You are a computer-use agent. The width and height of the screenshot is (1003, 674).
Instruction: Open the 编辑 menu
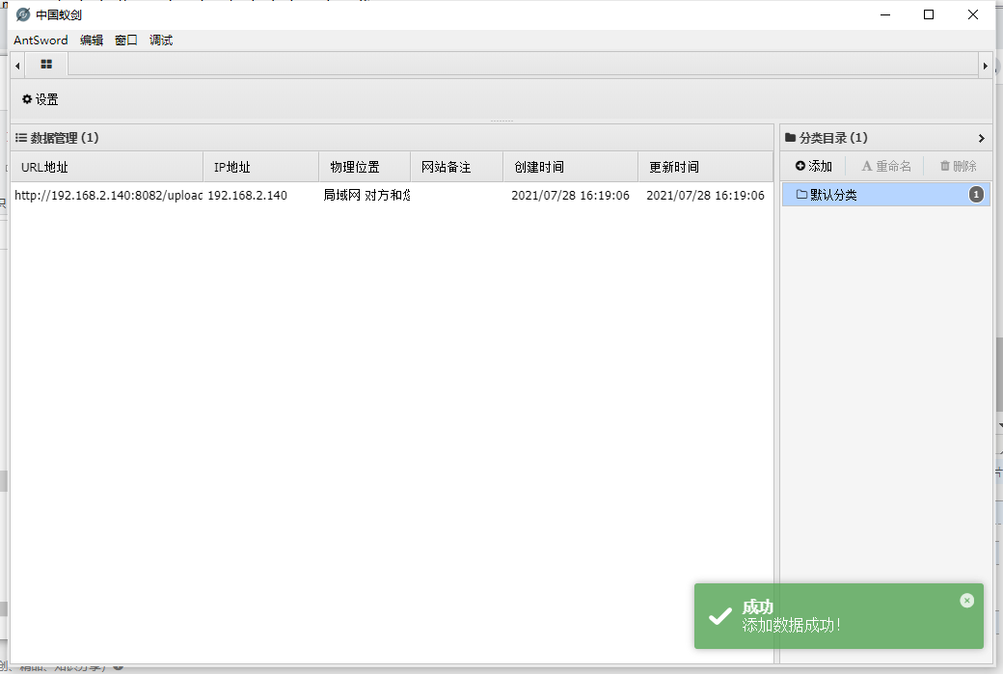92,40
